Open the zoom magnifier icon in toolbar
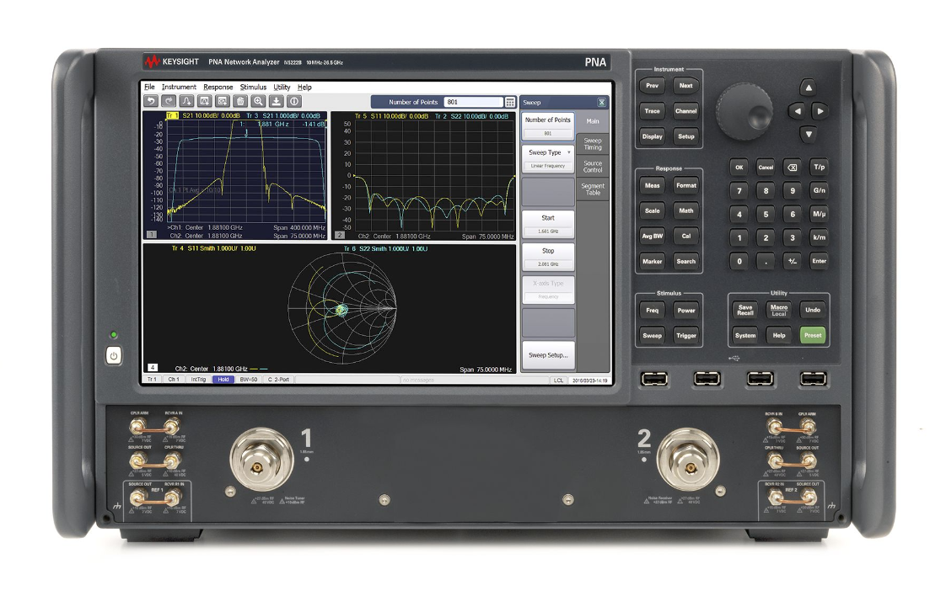Image resolution: width=930 pixels, height=612 pixels. (259, 102)
